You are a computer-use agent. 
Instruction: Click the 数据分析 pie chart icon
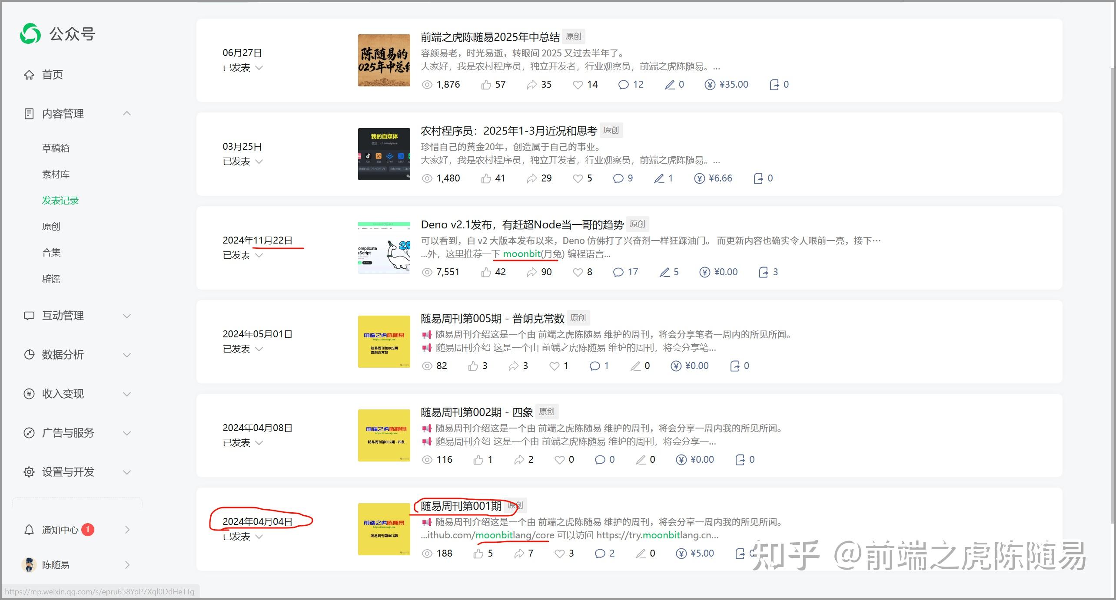tap(28, 355)
